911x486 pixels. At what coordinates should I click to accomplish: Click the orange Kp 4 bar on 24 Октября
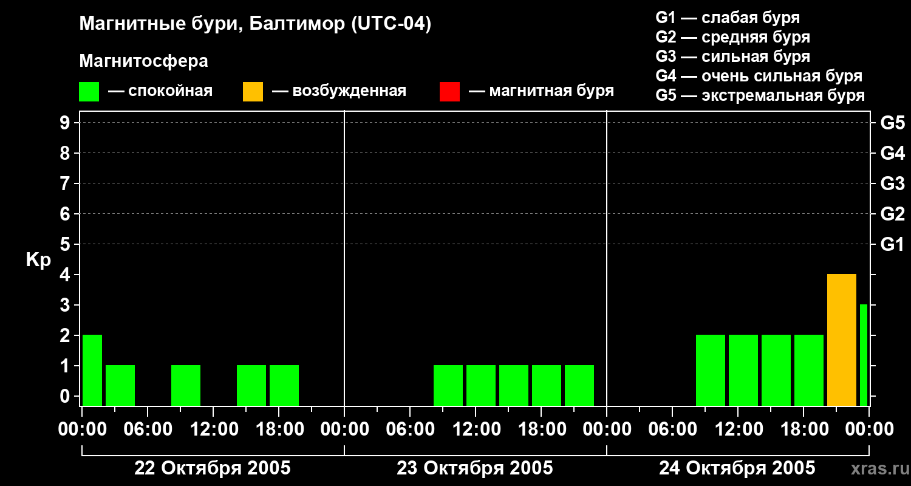coord(842,340)
